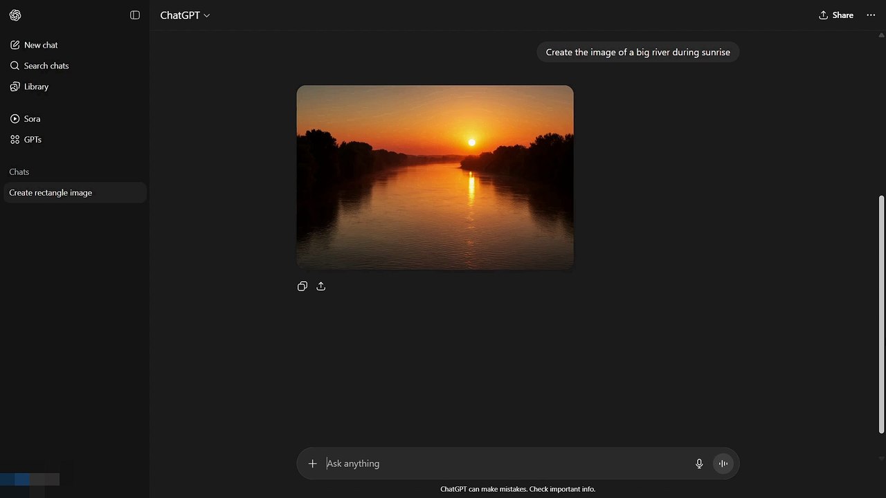Go to the Library
Screen dimensions: 886x498
pyautogui.click(x=75, y=86)
